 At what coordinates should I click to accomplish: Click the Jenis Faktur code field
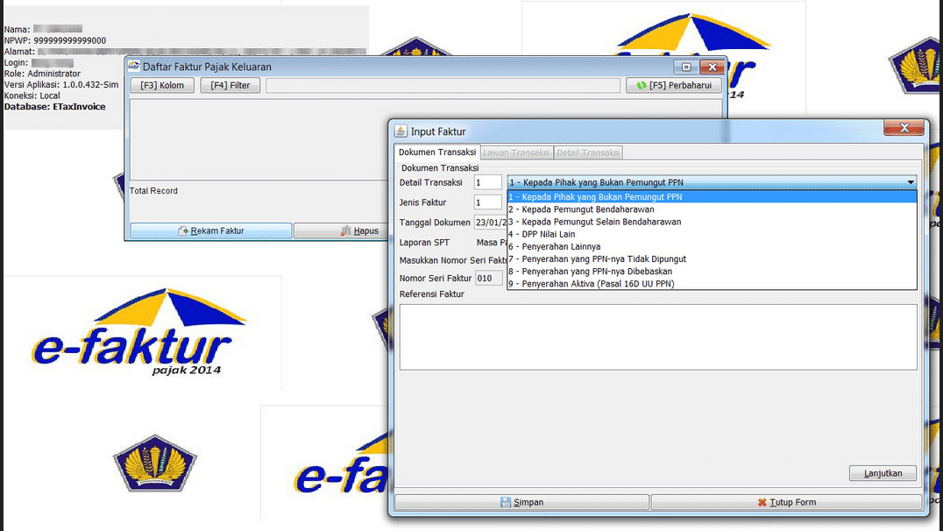tap(488, 202)
